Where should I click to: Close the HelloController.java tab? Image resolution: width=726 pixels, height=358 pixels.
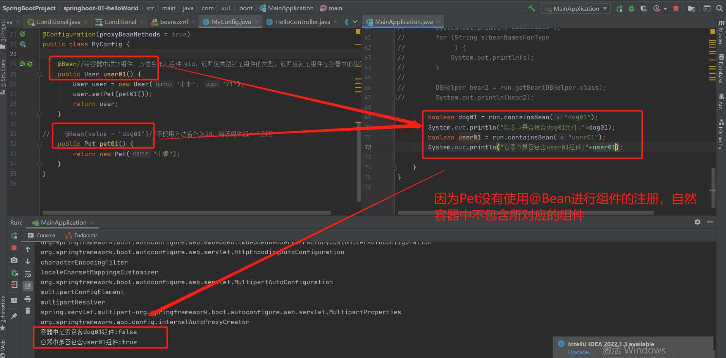pyautogui.click(x=335, y=22)
